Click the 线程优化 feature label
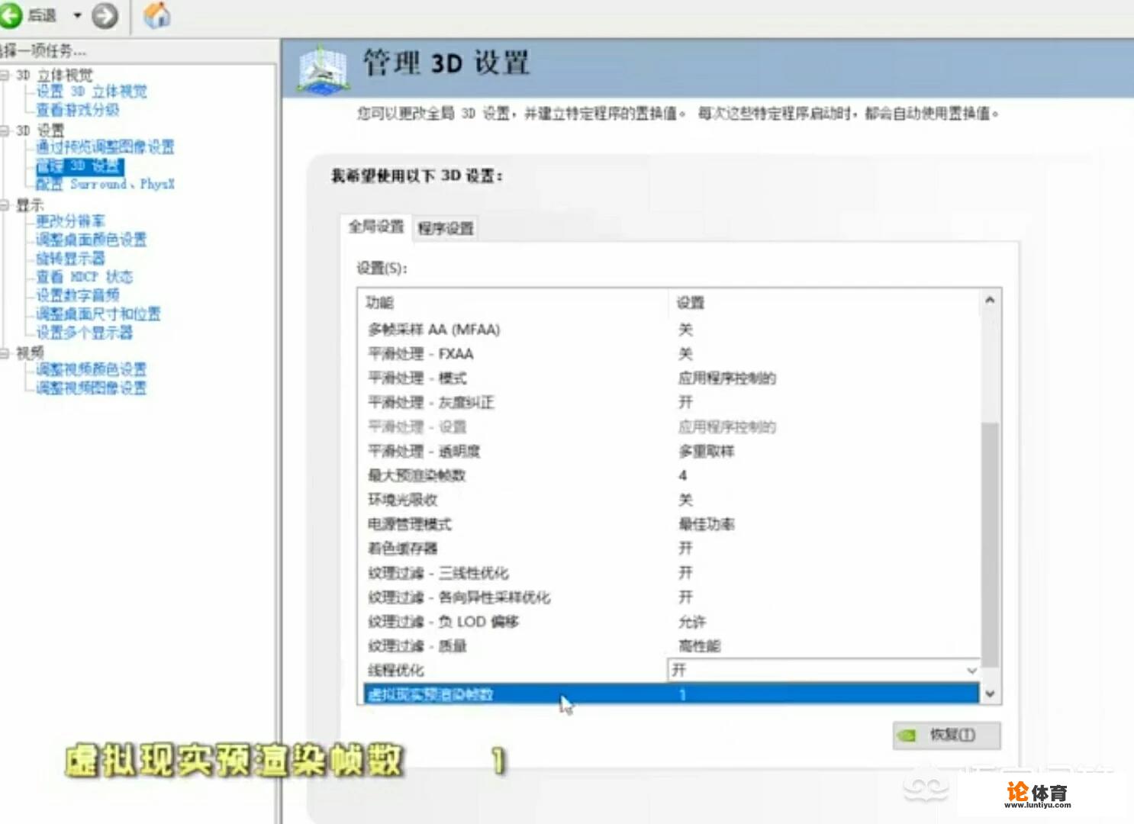Screen dimensions: 1134x824 click(396, 671)
